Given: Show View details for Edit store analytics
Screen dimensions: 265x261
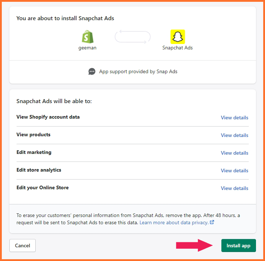Looking at the screenshot, I should [235, 171].
